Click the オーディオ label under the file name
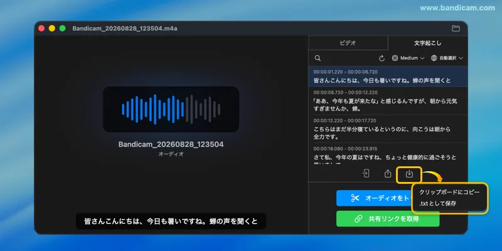The height and width of the screenshot is (251, 502). coord(171,154)
